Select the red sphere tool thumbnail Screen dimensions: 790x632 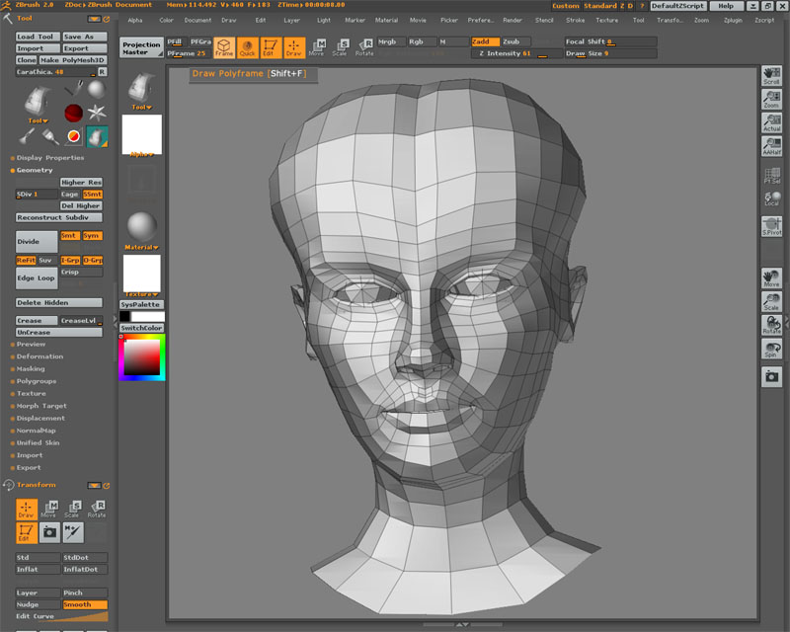[x=73, y=113]
